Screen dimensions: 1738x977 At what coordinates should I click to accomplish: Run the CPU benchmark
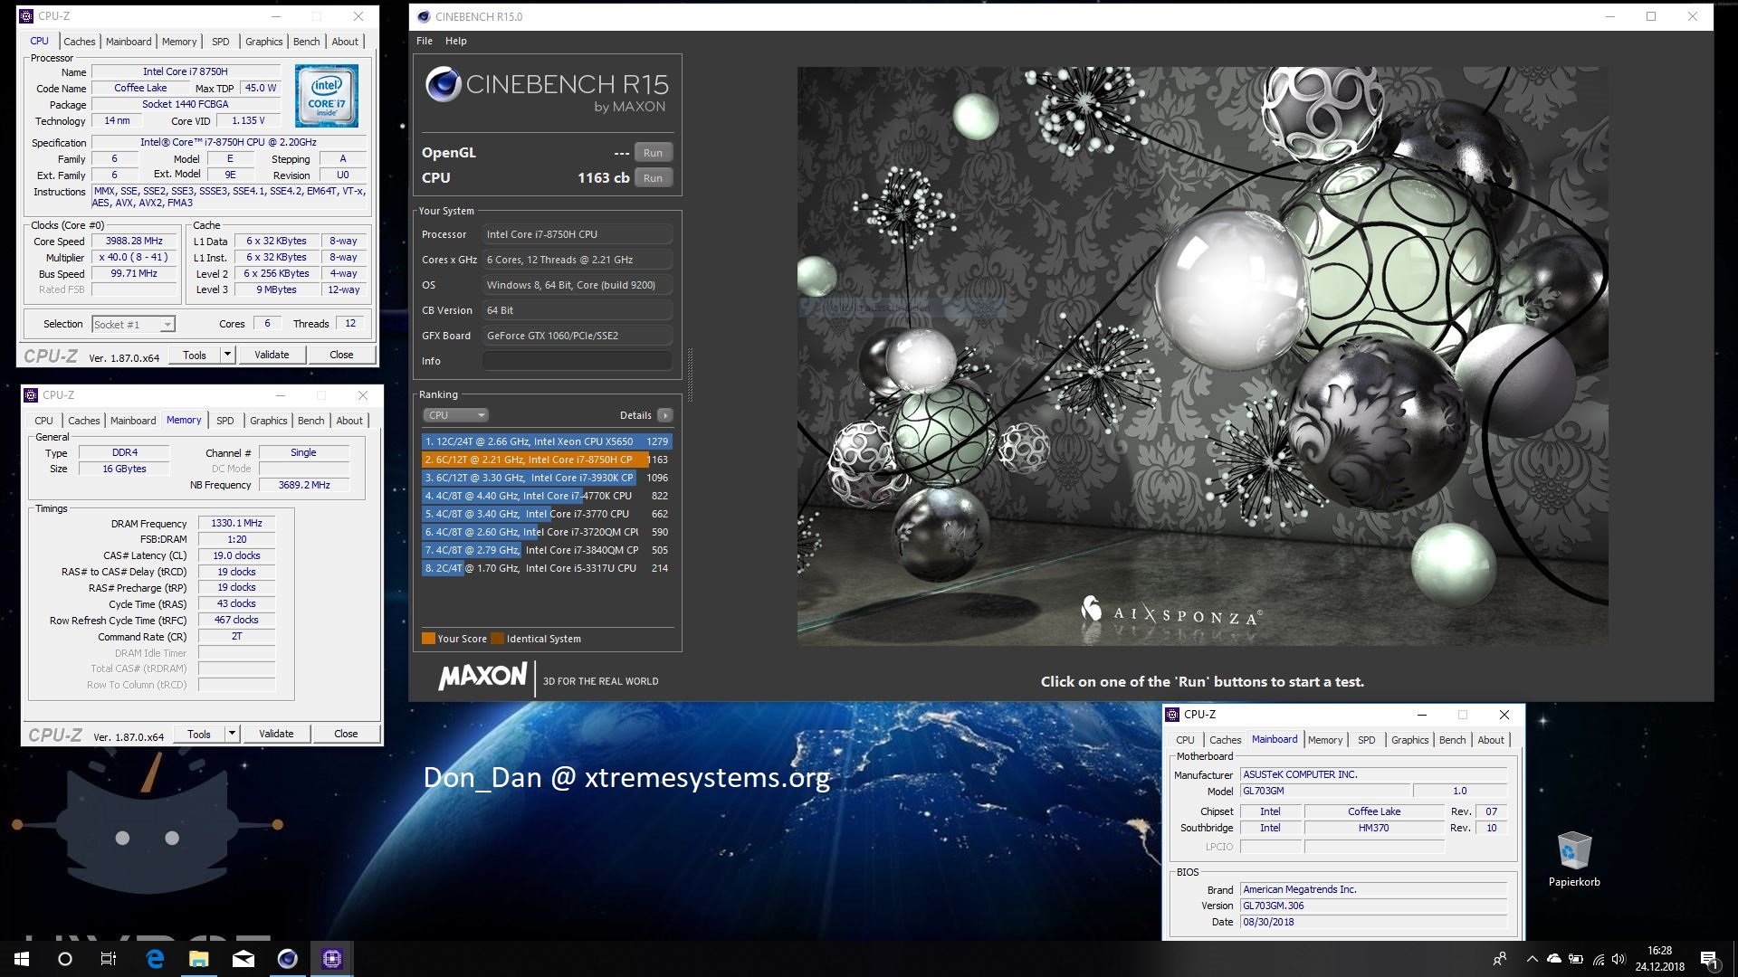pyautogui.click(x=653, y=178)
